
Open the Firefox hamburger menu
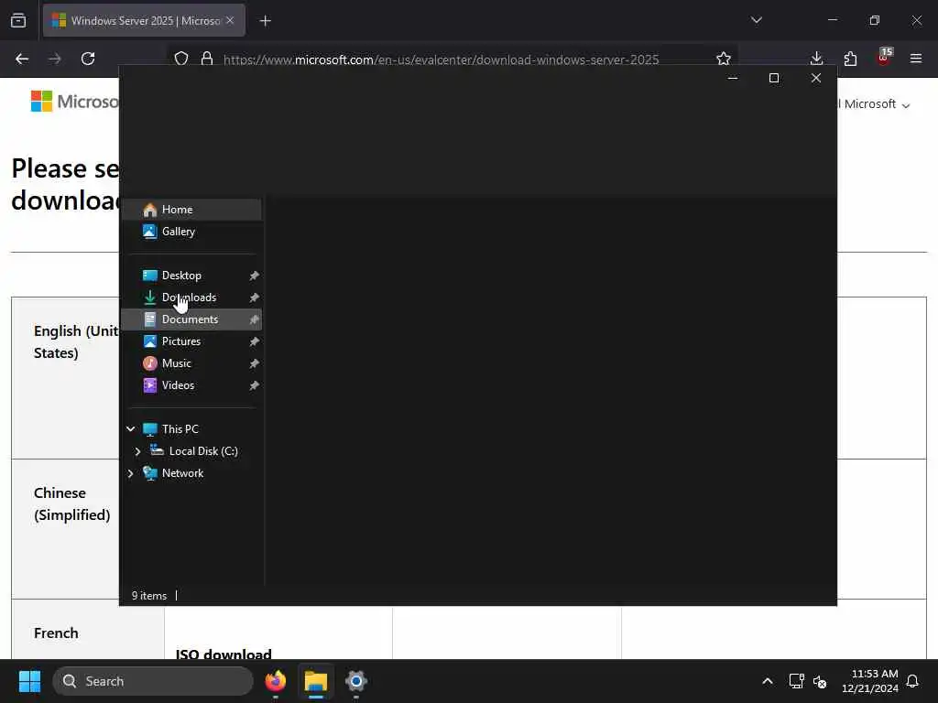(x=916, y=59)
